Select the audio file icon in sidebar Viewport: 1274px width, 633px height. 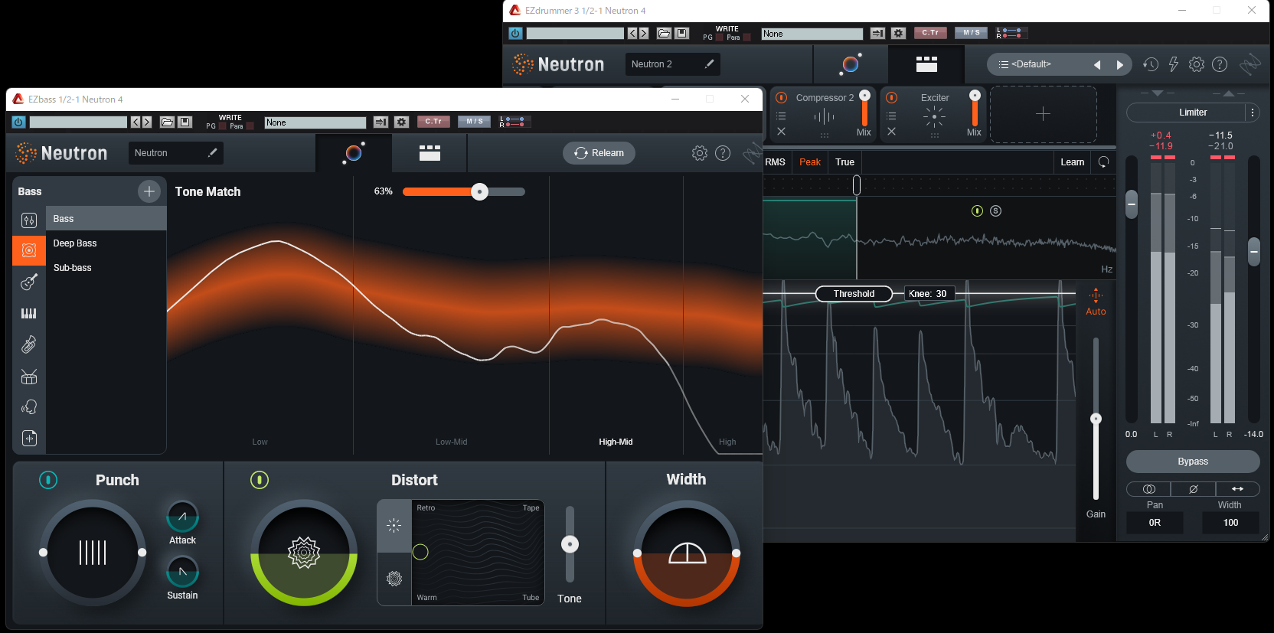point(29,438)
